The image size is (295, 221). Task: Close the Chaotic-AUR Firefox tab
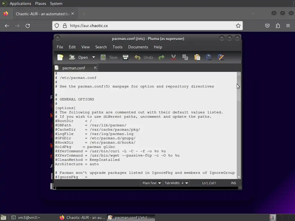click(x=73, y=14)
